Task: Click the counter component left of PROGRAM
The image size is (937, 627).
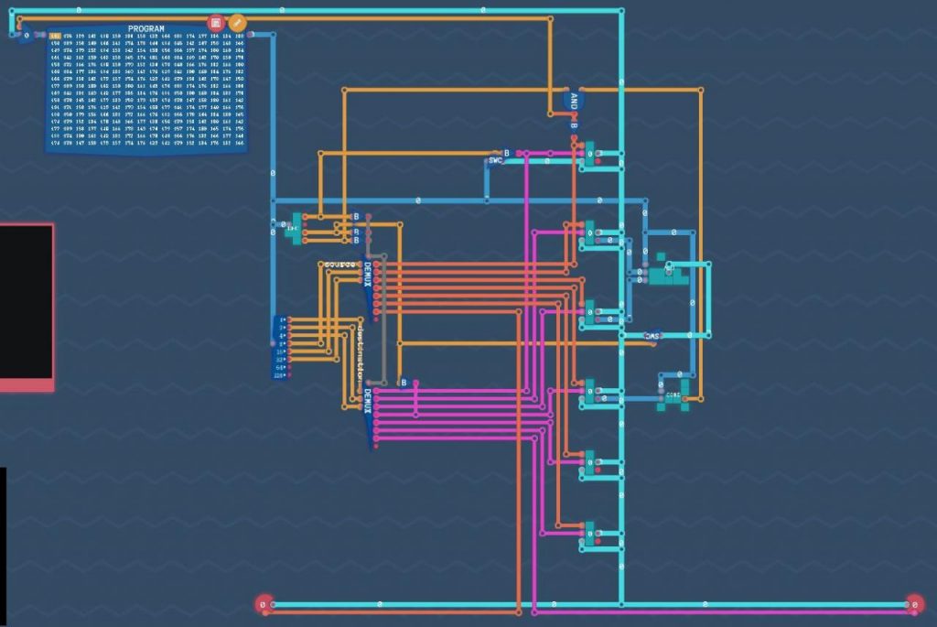Action: click(26, 36)
